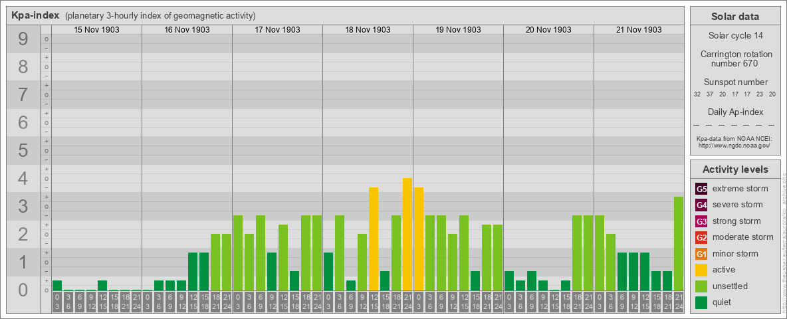Screen dimensions: 787x319
Task: Click the 'Activity levels' panel heading
Action: coord(734,169)
